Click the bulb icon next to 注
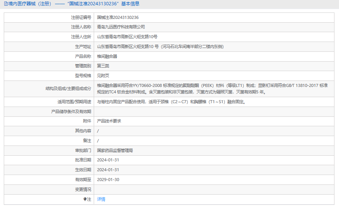 click(x=85, y=199)
